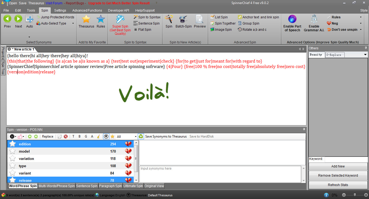369x199 pixels.
Task: Switch to Paragraph Spin tab
Action: [x=110, y=186]
